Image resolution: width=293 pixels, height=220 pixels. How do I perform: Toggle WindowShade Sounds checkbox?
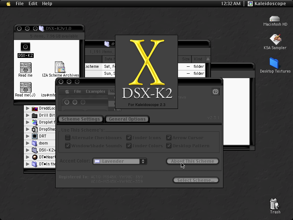(x=68, y=146)
